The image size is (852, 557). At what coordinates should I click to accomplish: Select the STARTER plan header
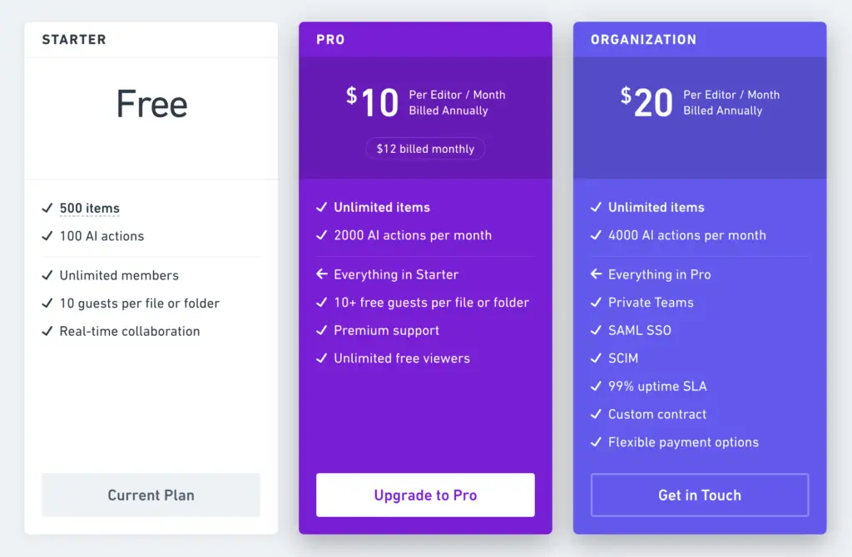pyautogui.click(x=74, y=40)
